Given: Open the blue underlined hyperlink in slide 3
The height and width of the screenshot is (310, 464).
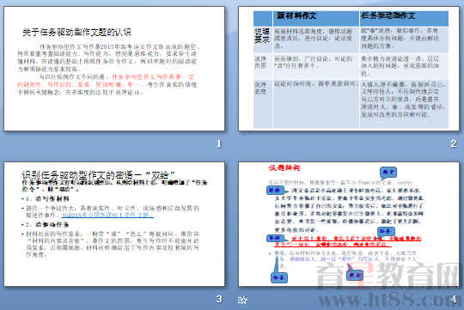Looking at the screenshot, I should pos(107,216).
